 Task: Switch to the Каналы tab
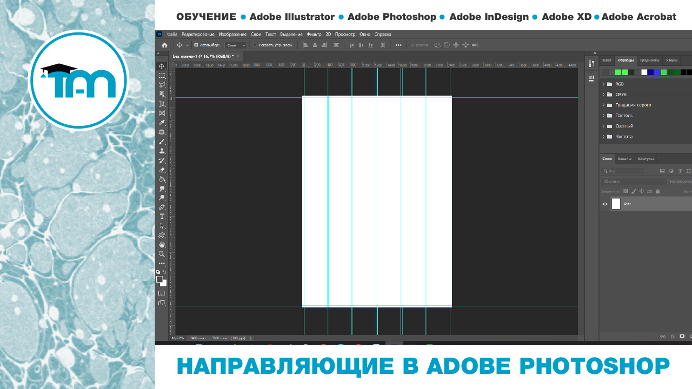(x=624, y=159)
